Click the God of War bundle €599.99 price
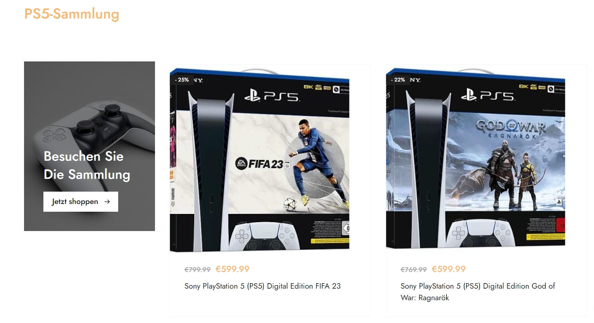Viewport: 594px width, 323px height. 449,269
